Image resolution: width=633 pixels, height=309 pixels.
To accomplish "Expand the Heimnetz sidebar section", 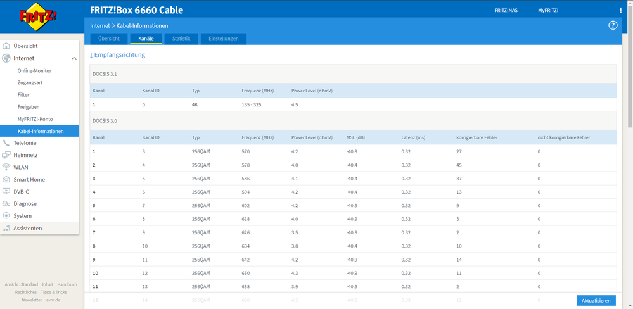I will pos(25,155).
